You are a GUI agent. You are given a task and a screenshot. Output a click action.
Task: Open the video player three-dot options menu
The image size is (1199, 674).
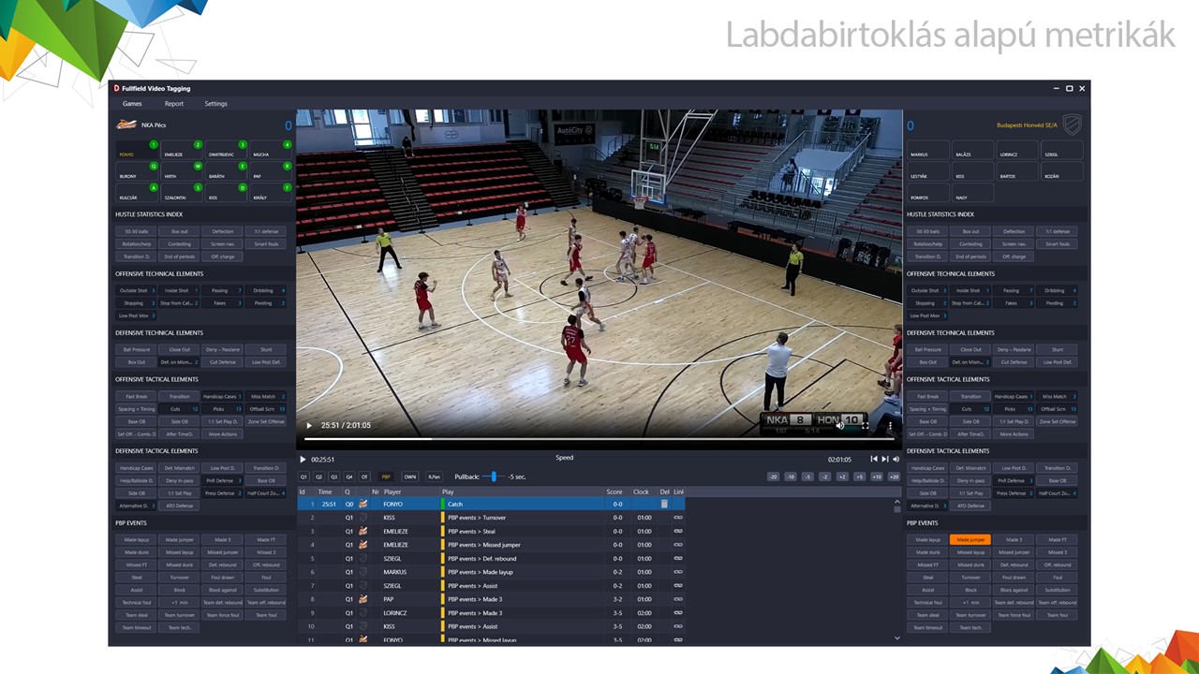click(889, 425)
